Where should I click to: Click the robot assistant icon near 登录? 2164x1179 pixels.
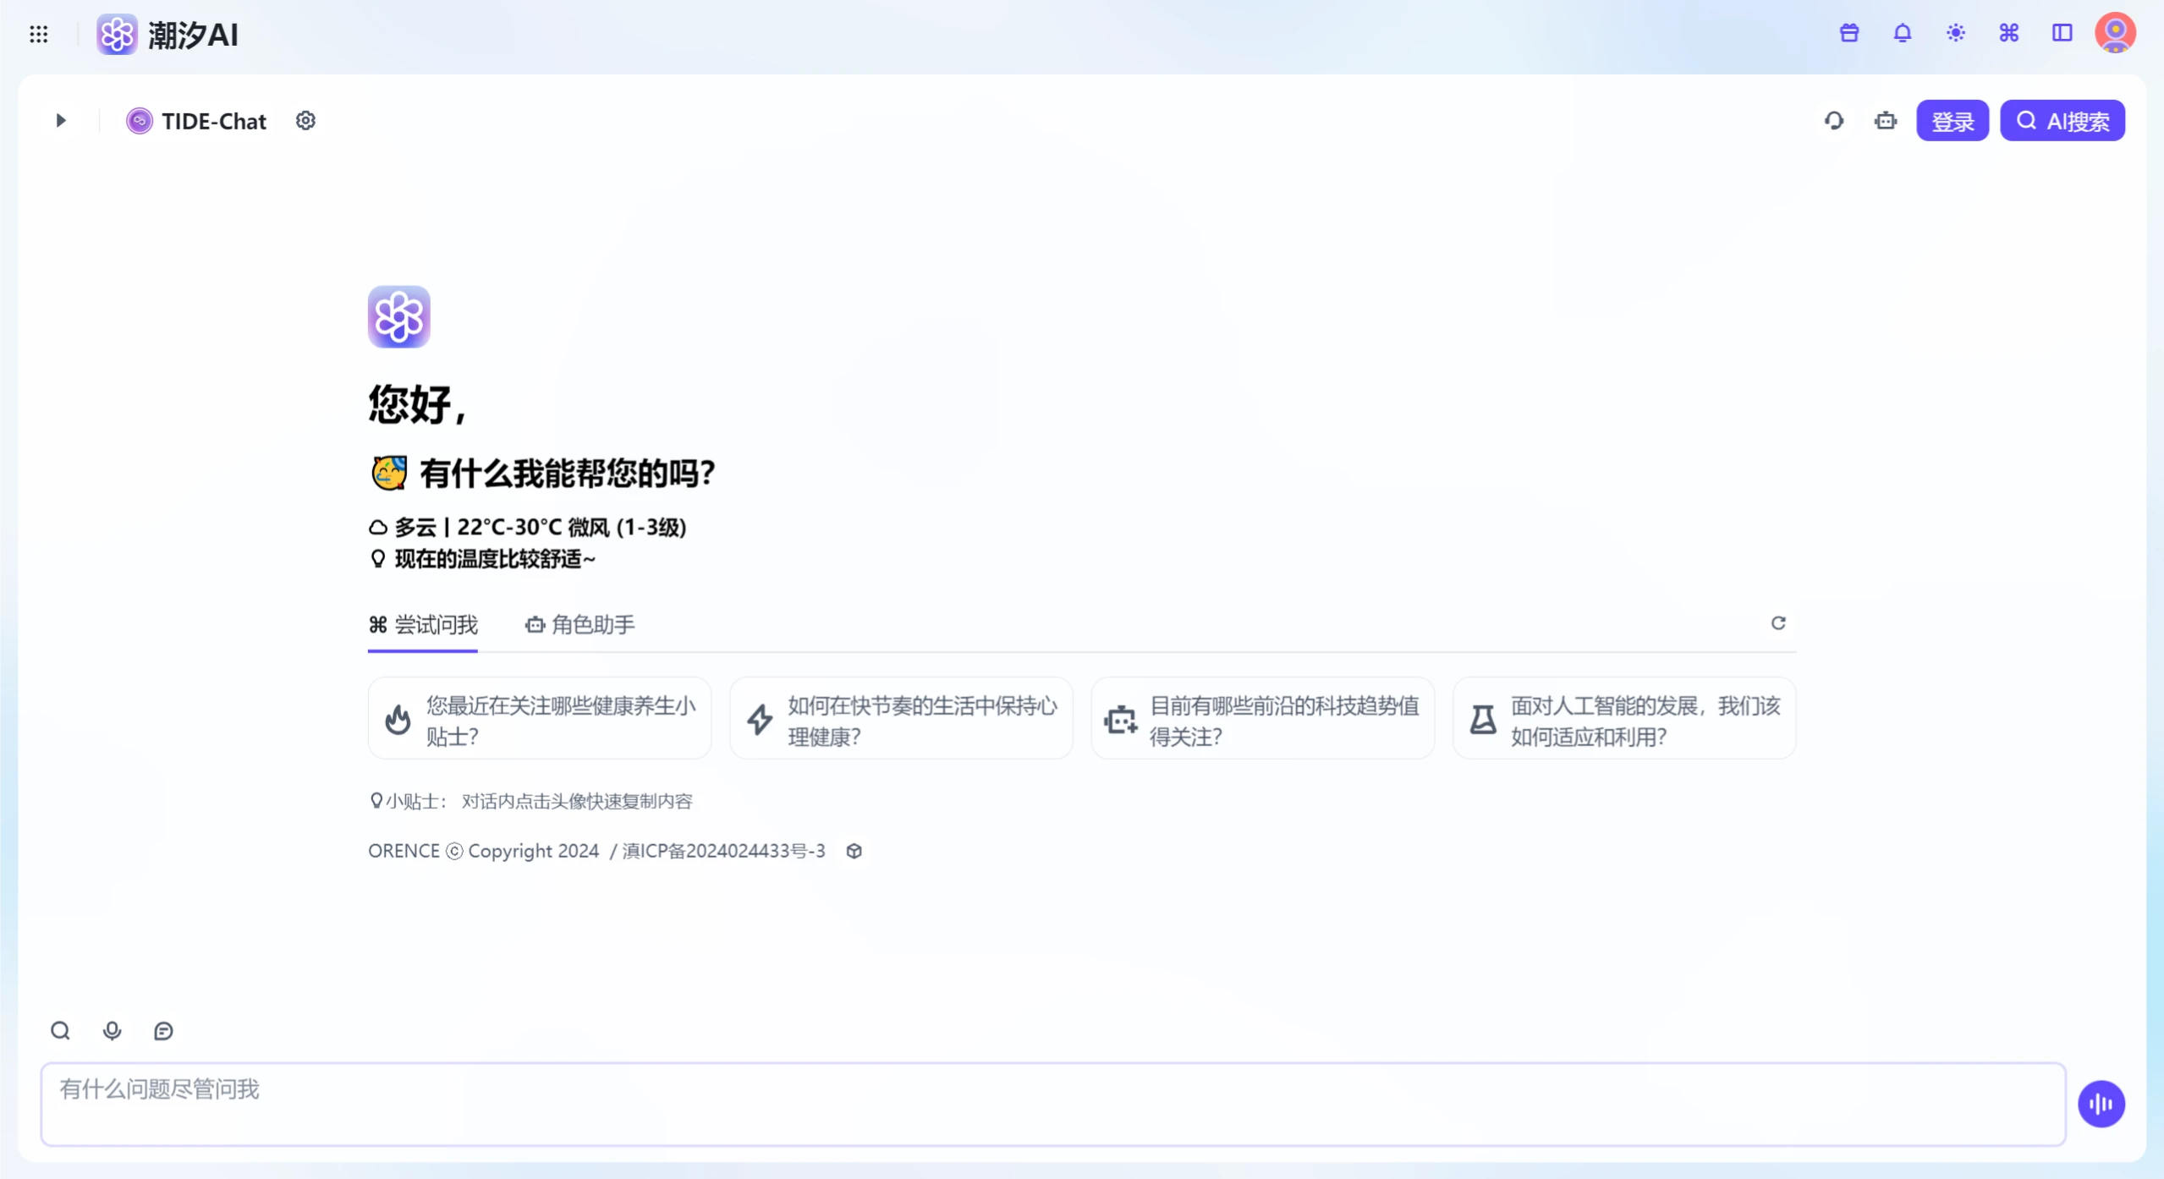point(1886,120)
